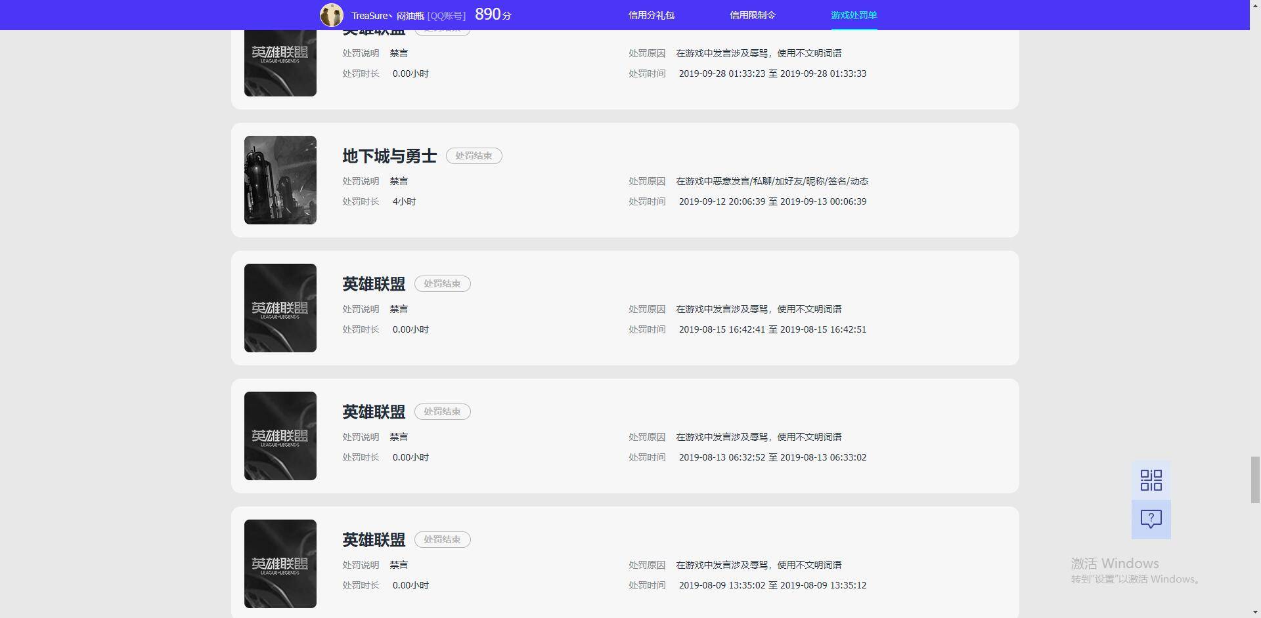Image resolution: width=1261 pixels, height=618 pixels.
Task: Click the username TreaSure、闷油瓶
Action: pos(386,14)
